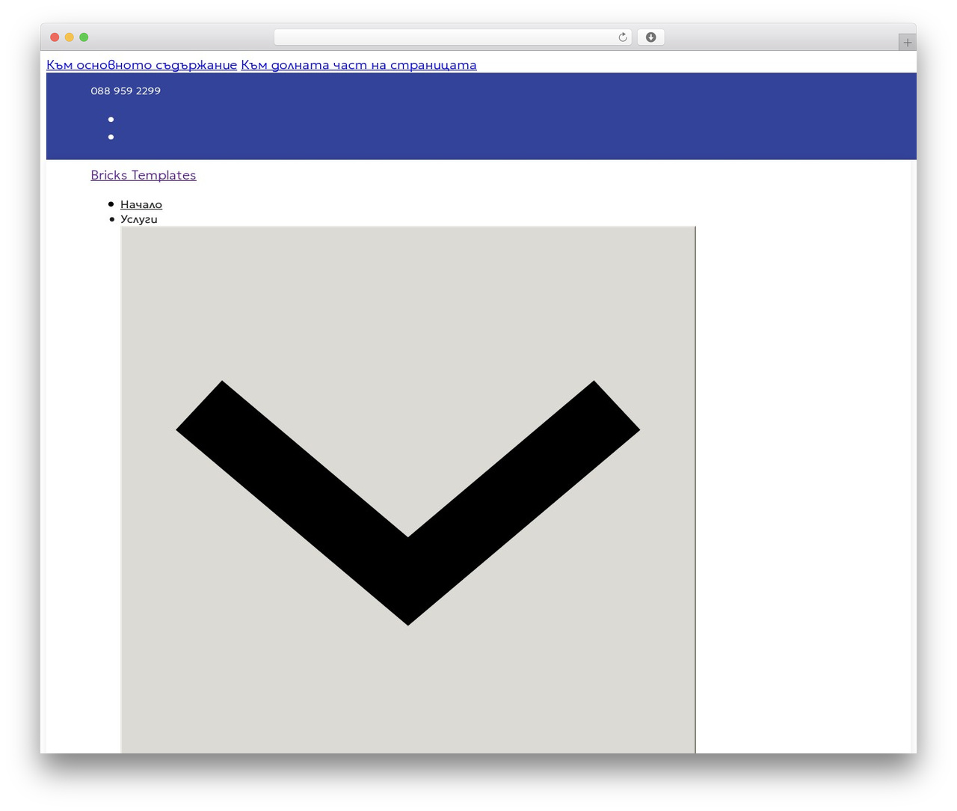Open a new tab with plus button
The image size is (957, 811).
(x=907, y=43)
